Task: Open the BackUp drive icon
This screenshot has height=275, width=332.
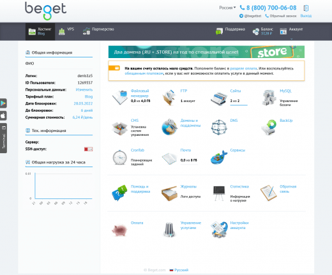Action: 269,127
